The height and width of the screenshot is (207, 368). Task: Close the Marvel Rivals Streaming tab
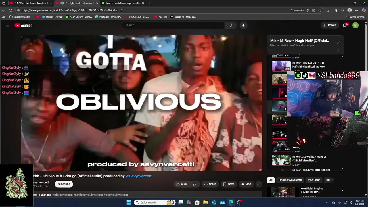coord(143,3)
